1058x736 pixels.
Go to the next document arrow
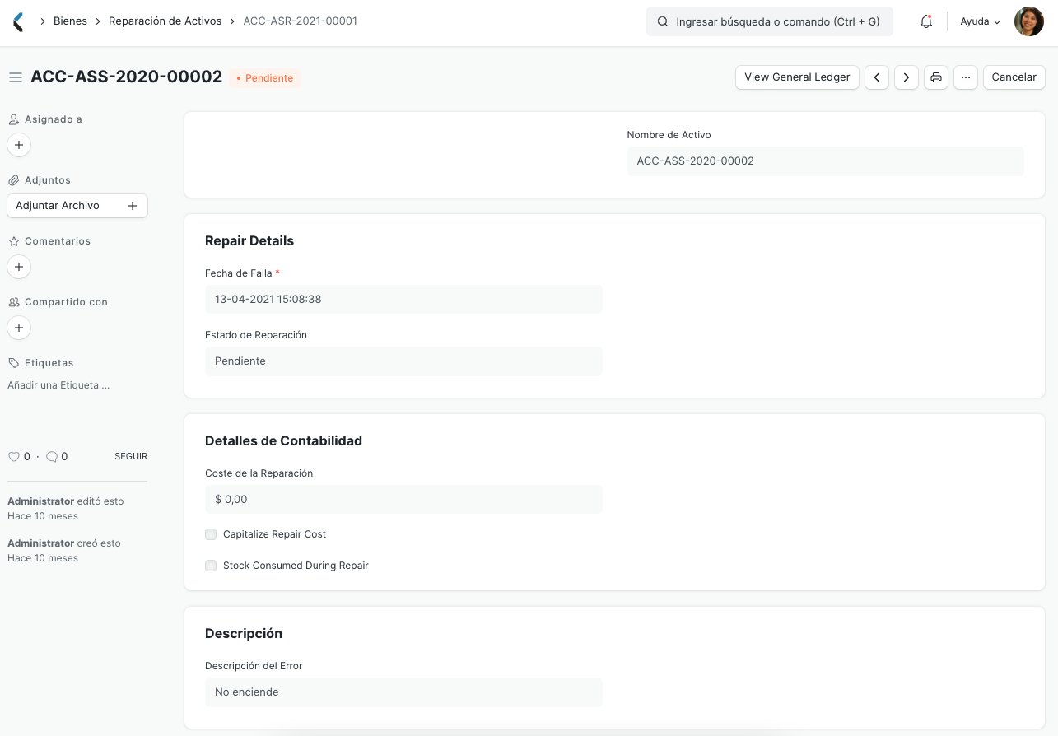pyautogui.click(x=907, y=77)
